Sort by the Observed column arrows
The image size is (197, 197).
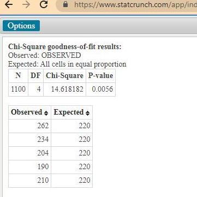pyautogui.click(x=46, y=113)
